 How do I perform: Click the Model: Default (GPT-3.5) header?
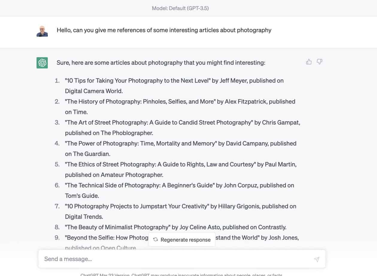pos(180,8)
